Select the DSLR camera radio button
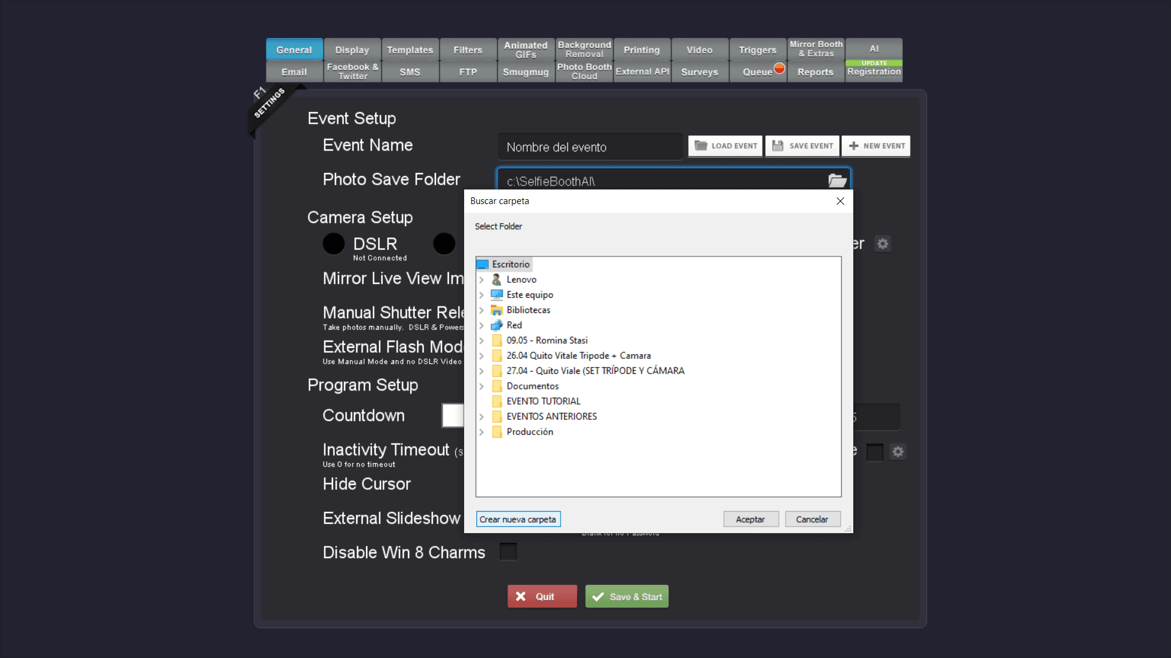The image size is (1171, 658). 334,244
